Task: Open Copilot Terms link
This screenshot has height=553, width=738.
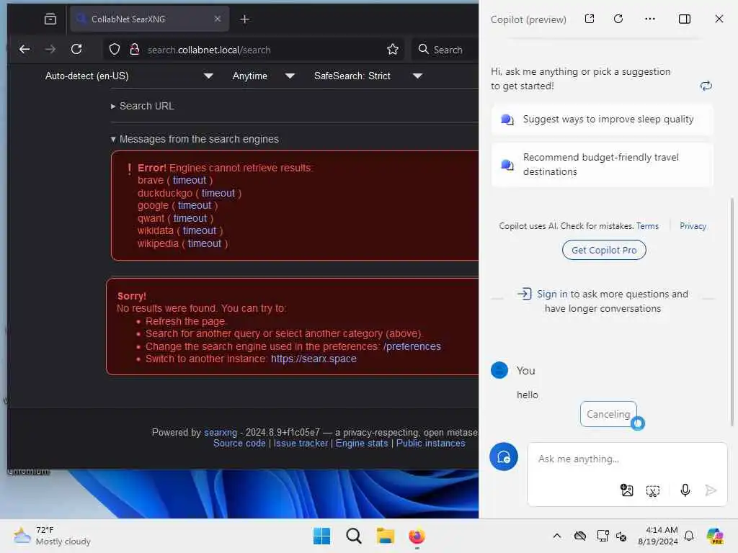Action: coord(647,226)
